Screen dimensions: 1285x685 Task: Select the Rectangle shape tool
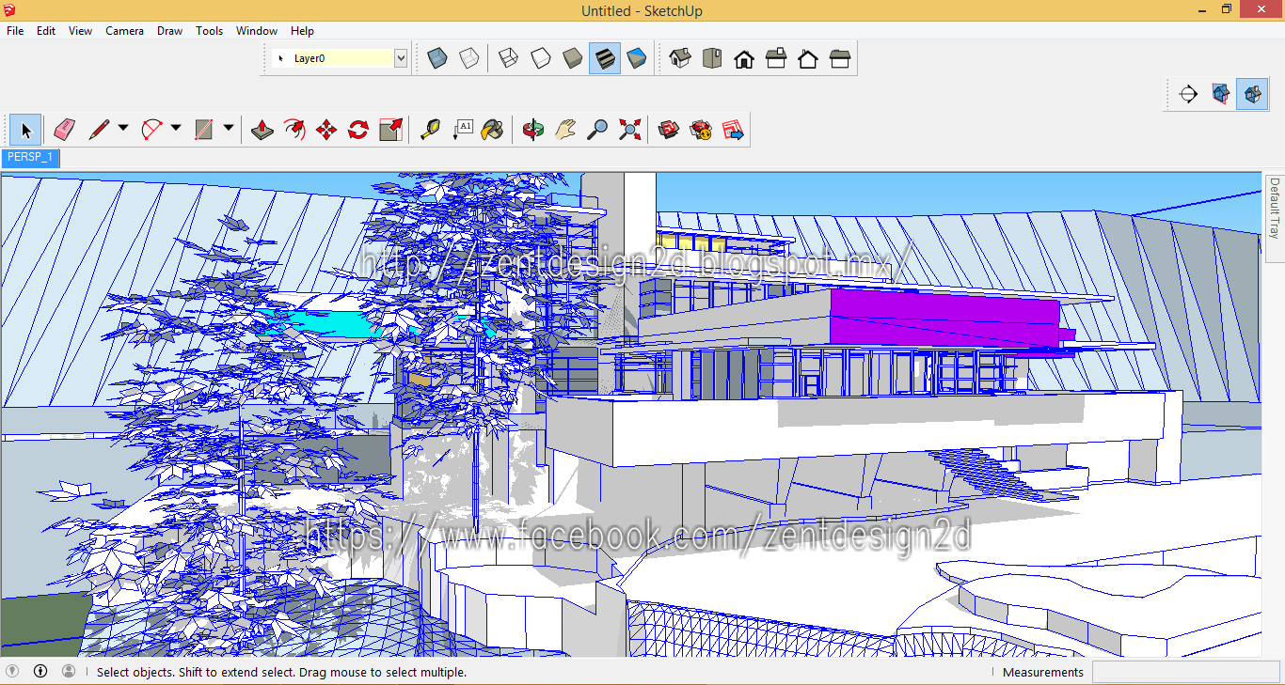point(204,130)
